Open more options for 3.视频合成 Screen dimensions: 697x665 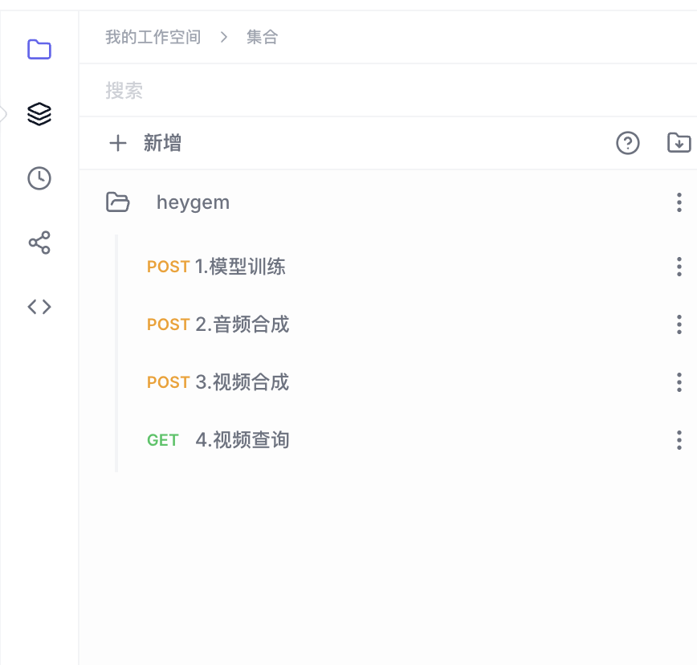[679, 382]
